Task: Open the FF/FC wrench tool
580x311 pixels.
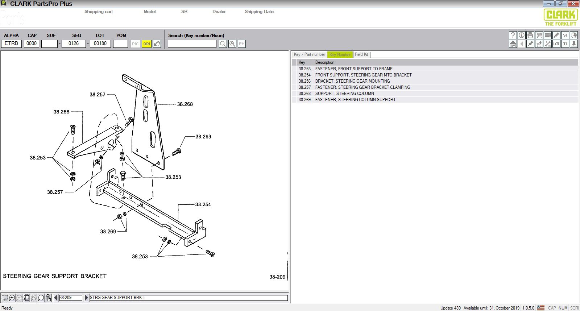Action: tap(548, 44)
